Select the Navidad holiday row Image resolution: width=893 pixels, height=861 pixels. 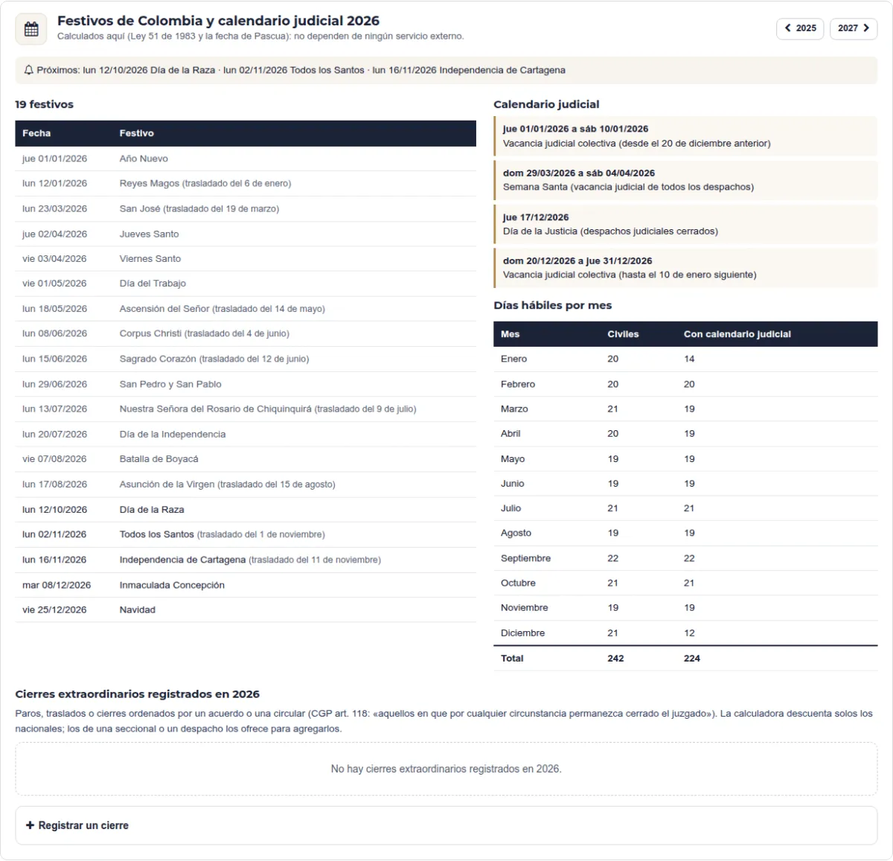click(x=246, y=609)
